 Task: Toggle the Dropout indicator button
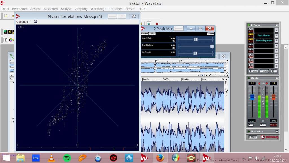273,125
